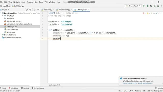
Task: Open the View menu
Action: (x=10, y=2)
